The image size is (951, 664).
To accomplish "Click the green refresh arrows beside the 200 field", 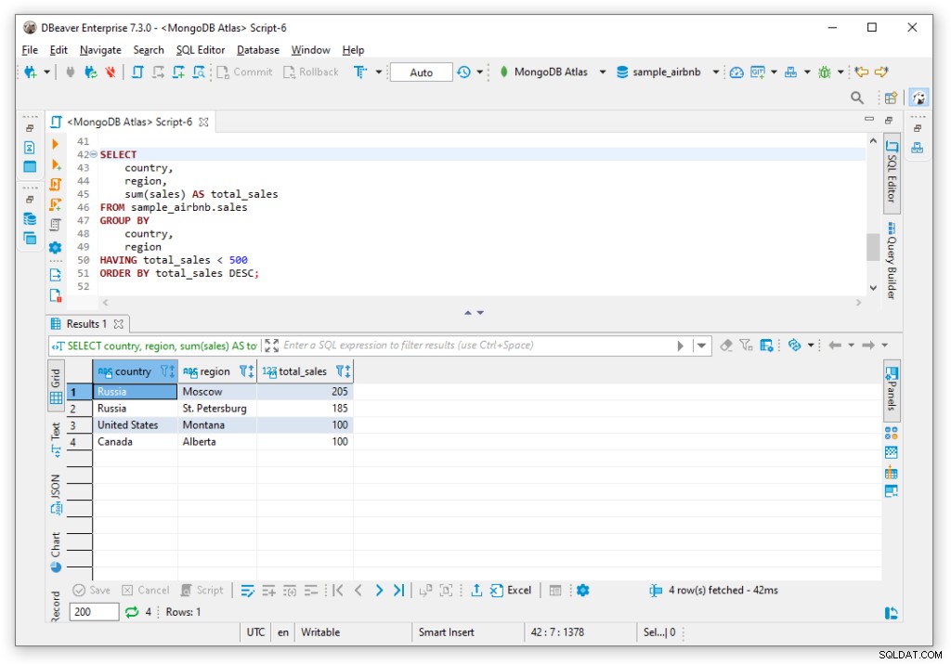I will pyautogui.click(x=132, y=612).
